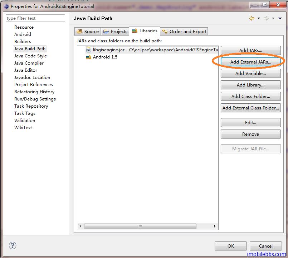Click the Add Variable button
The height and width of the screenshot is (258, 288).
point(250,74)
